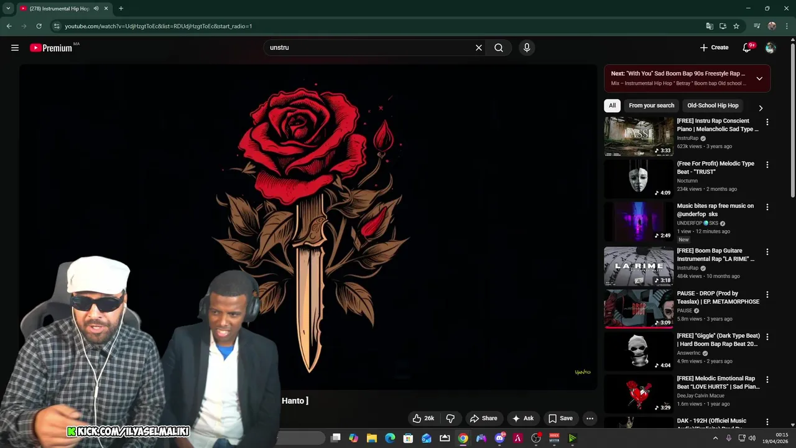Open options for the 'Music bites rap' row
The height and width of the screenshot is (448, 796).
(x=767, y=207)
